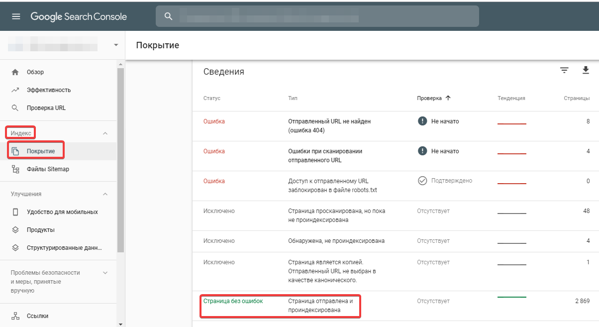599x327 pixels.
Task: Collapse the Улучшения section chevron
Action: point(105,194)
